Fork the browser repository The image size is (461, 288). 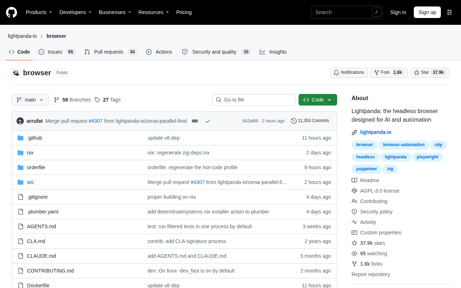[389, 73]
